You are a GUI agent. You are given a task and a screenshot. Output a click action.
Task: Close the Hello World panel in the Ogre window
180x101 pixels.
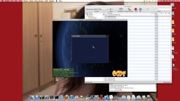coord(107,36)
